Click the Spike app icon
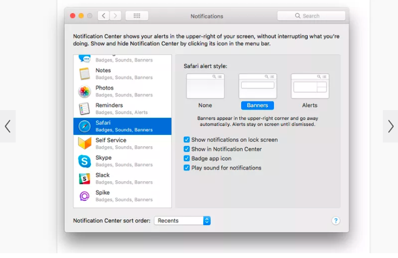Image resolution: width=398 pixels, height=258 pixels. (84, 196)
